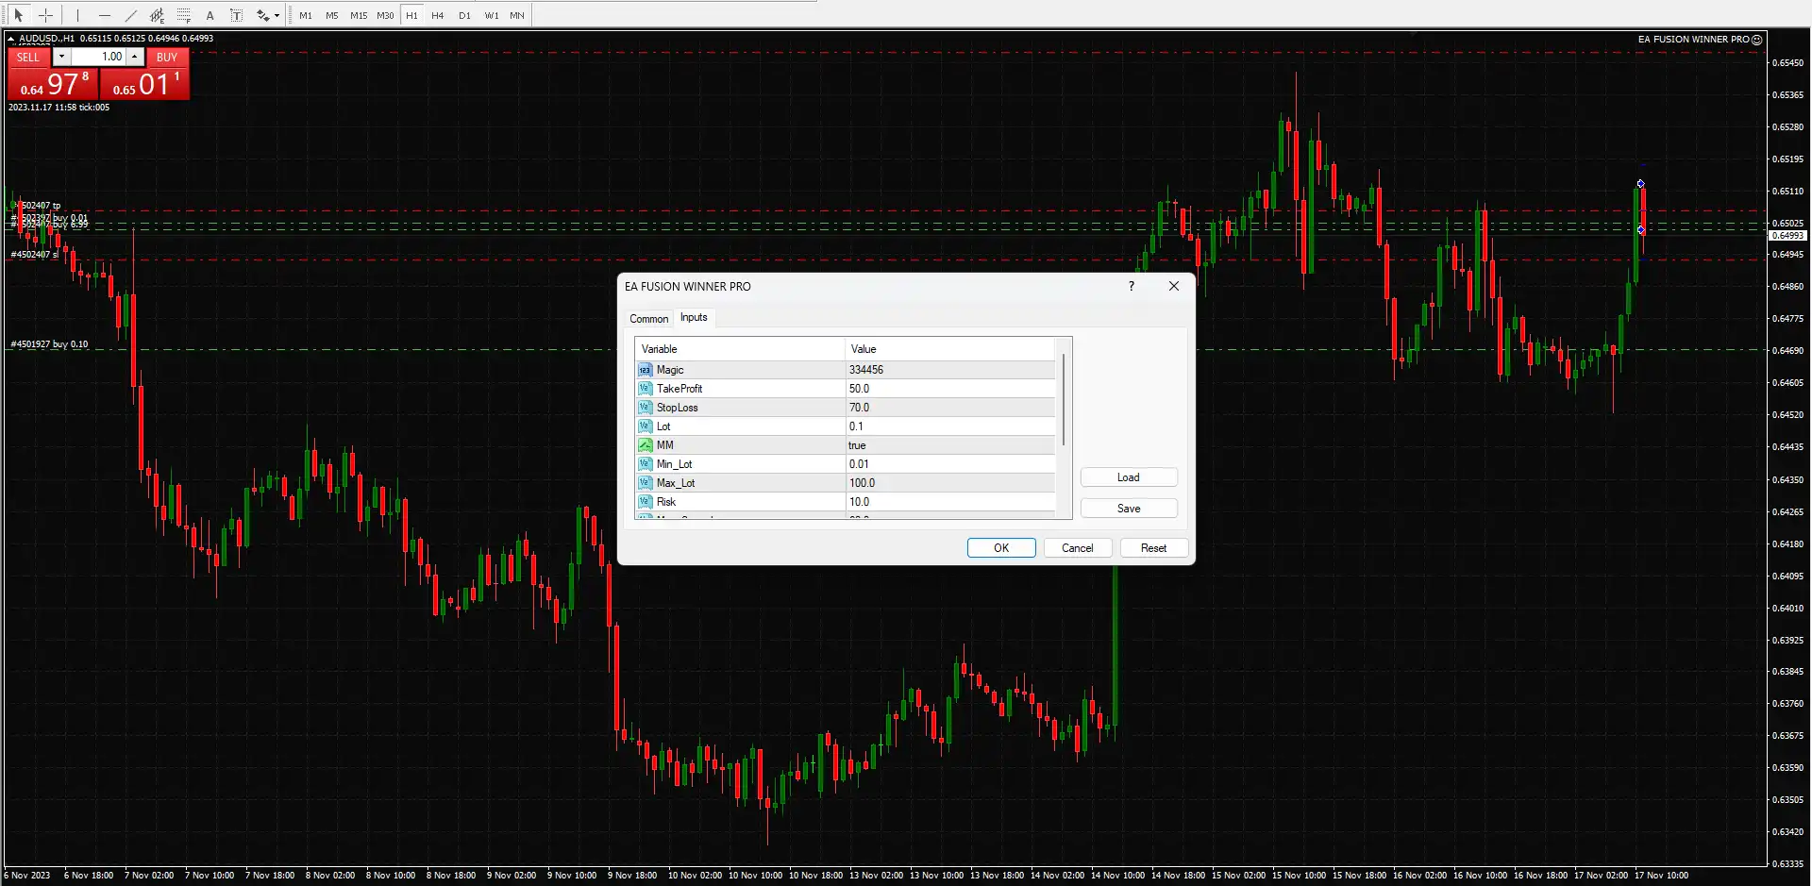
Task: Select the Inputs tab
Action: click(694, 318)
